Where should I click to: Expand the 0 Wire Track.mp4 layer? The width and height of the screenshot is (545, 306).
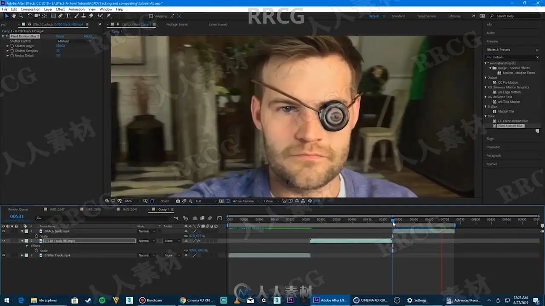(22, 255)
